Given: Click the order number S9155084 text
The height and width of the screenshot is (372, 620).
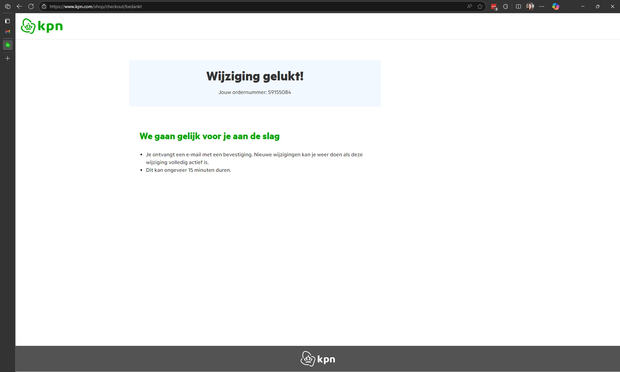Looking at the screenshot, I should (x=279, y=92).
